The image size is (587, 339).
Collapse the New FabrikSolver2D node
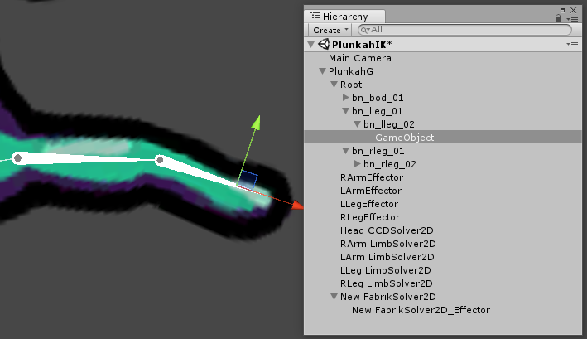click(x=334, y=297)
